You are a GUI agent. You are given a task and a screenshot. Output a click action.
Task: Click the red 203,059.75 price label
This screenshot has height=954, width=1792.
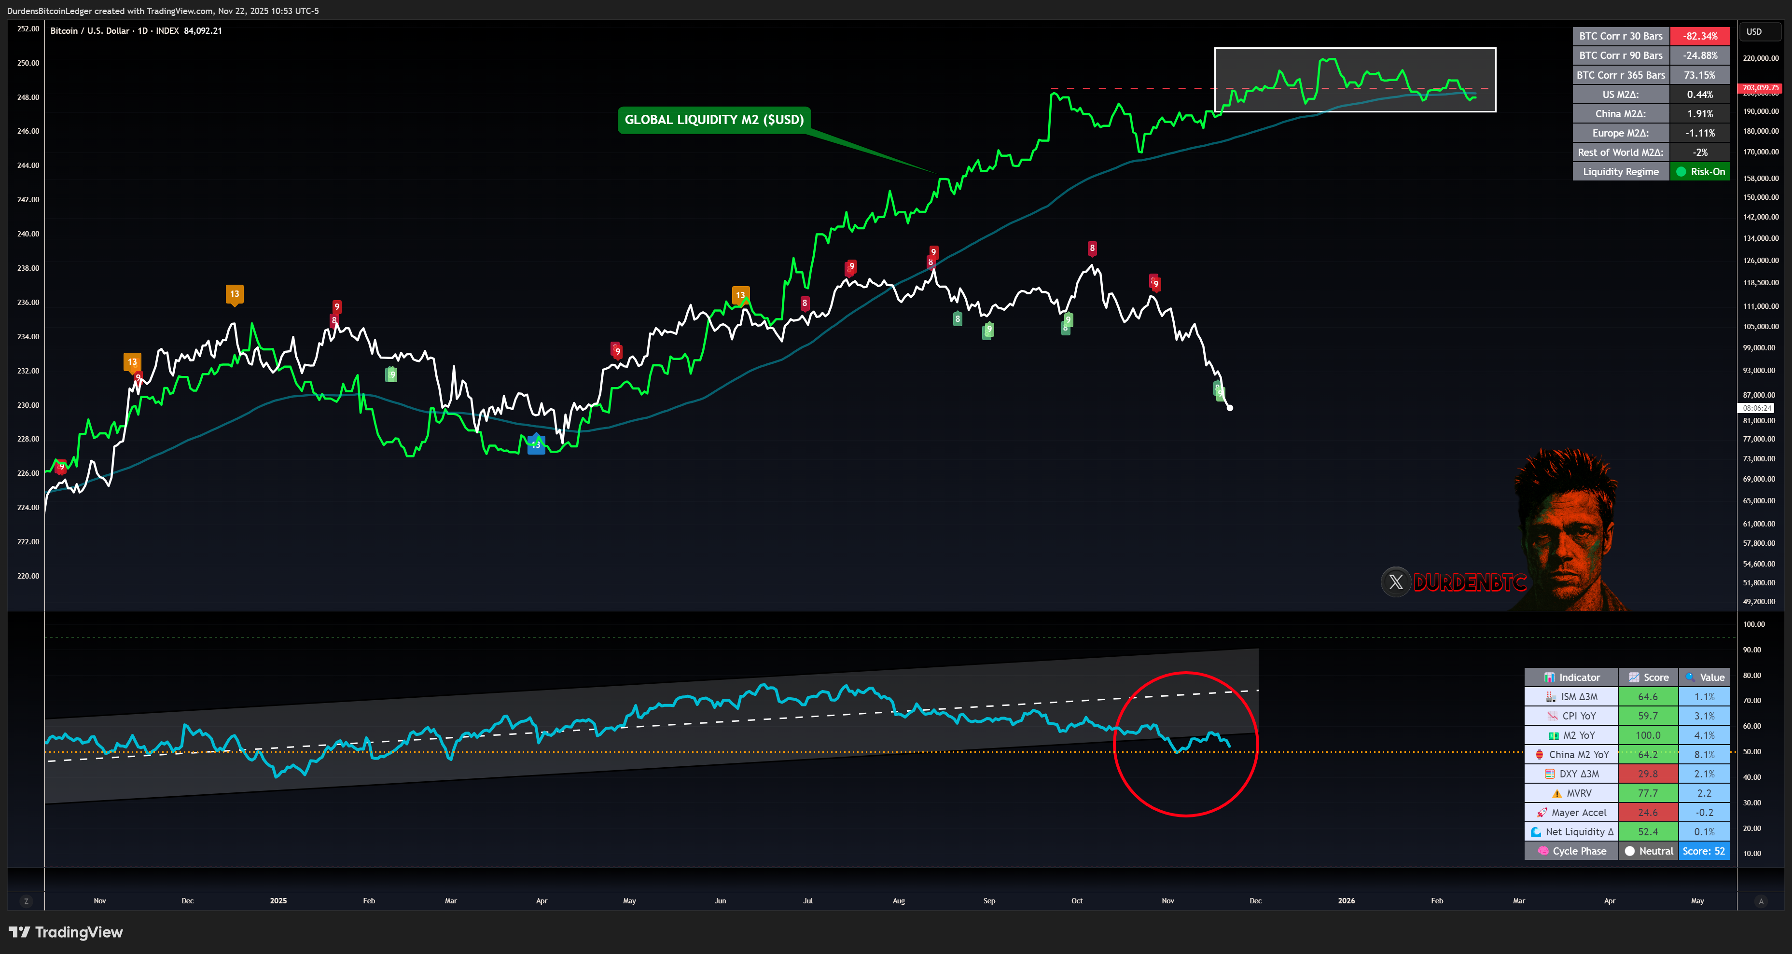coord(1761,88)
